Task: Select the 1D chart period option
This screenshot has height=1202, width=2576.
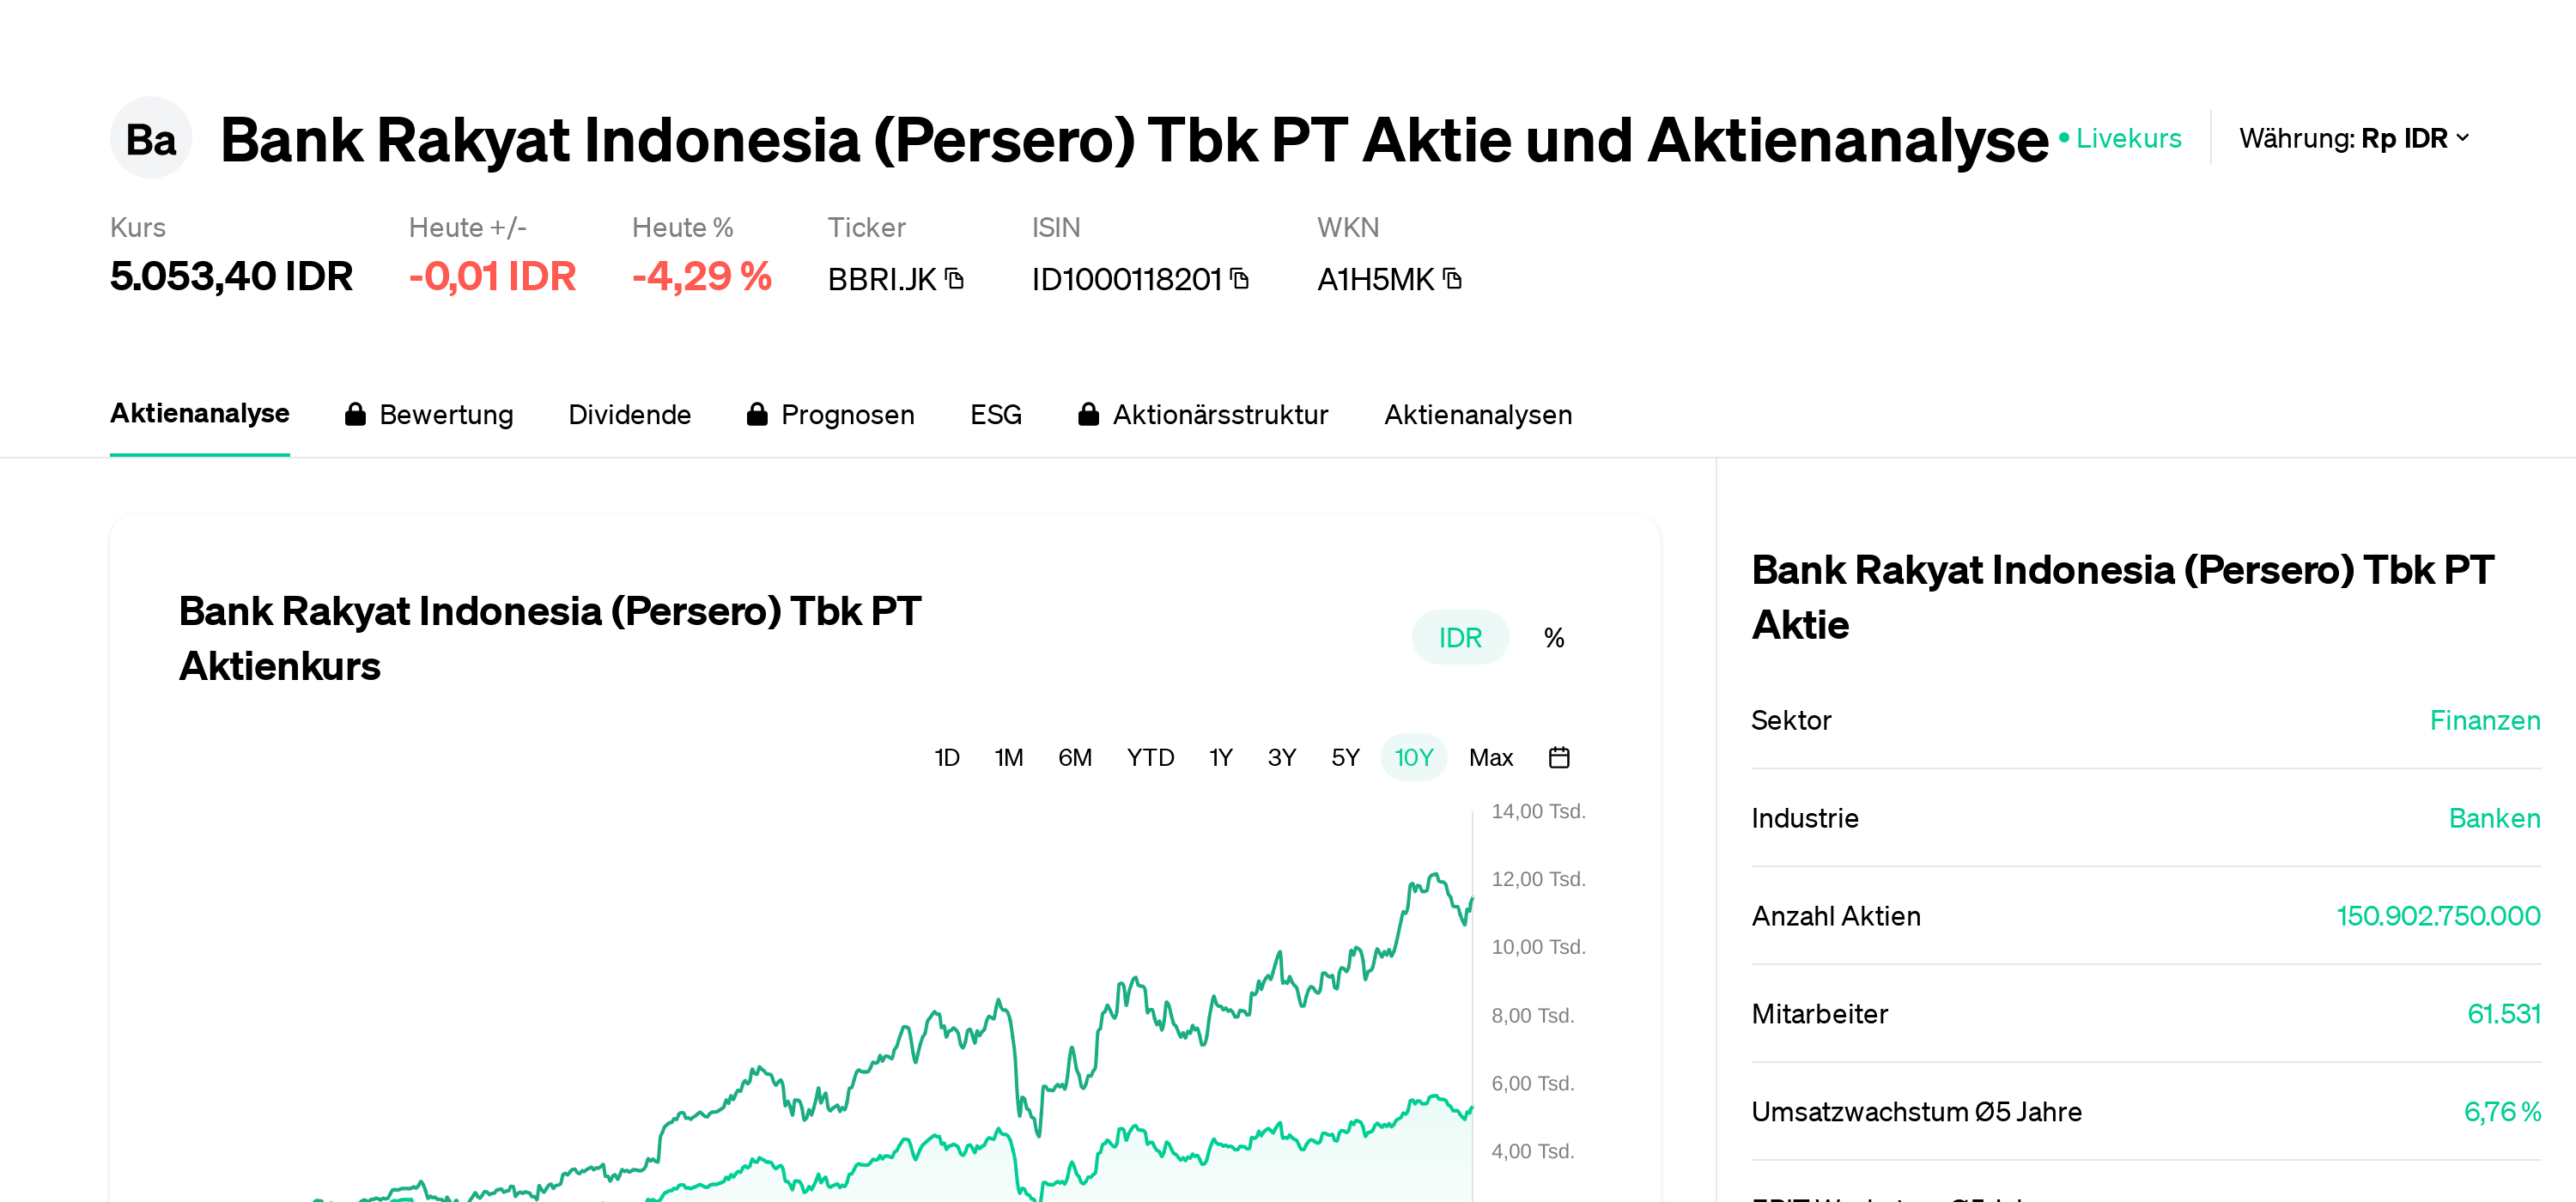Action: point(946,758)
